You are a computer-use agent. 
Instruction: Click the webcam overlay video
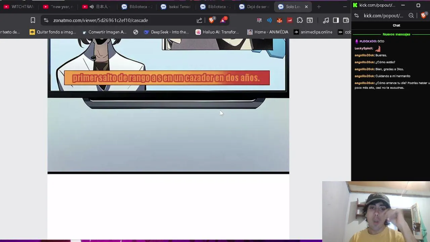tap(376, 212)
